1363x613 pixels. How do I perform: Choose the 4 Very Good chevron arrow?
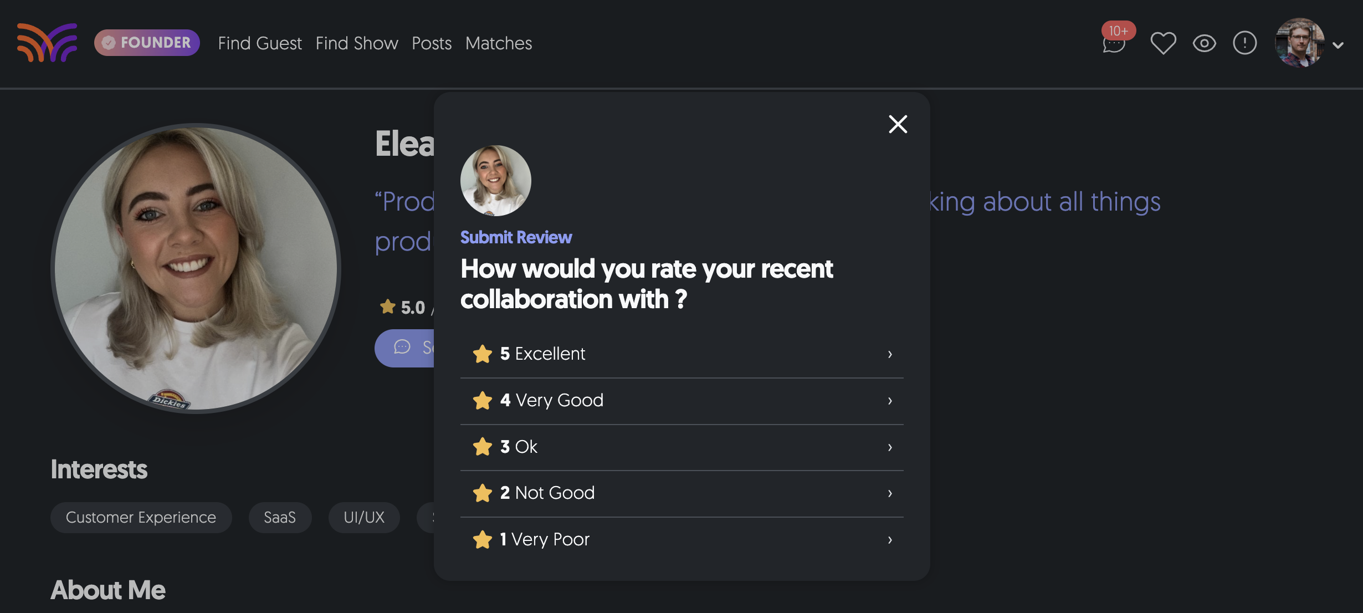[890, 401]
